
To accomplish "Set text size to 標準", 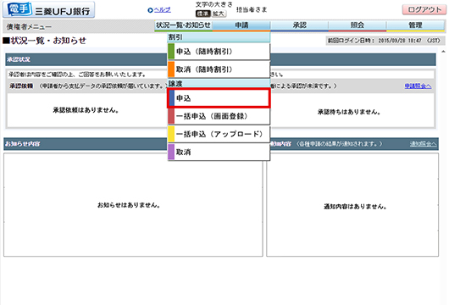I will (x=203, y=14).
